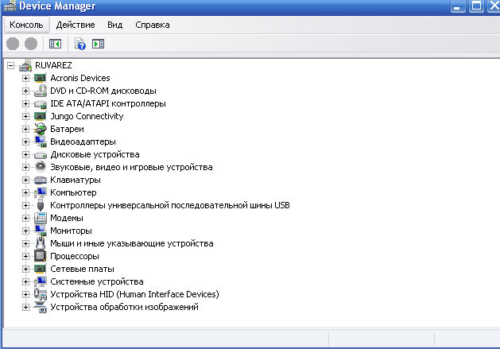Open the Действие menu

pos(76,25)
